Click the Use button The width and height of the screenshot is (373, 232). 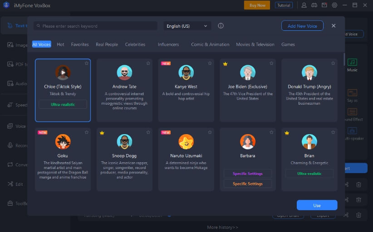[317, 205]
